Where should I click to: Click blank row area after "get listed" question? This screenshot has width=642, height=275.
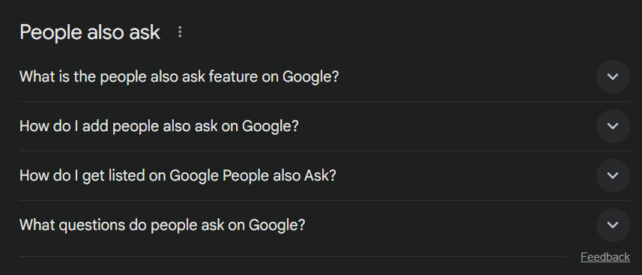pos(466,175)
